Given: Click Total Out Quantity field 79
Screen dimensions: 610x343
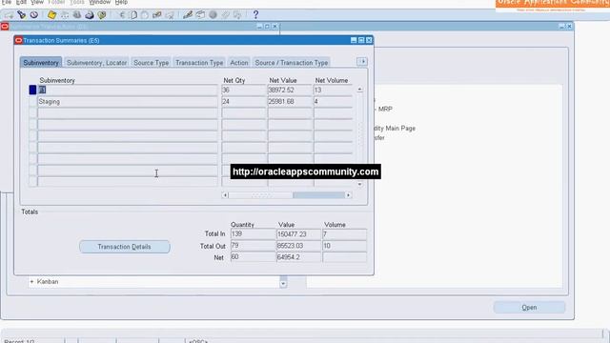Looking at the screenshot, I should [x=253, y=246].
